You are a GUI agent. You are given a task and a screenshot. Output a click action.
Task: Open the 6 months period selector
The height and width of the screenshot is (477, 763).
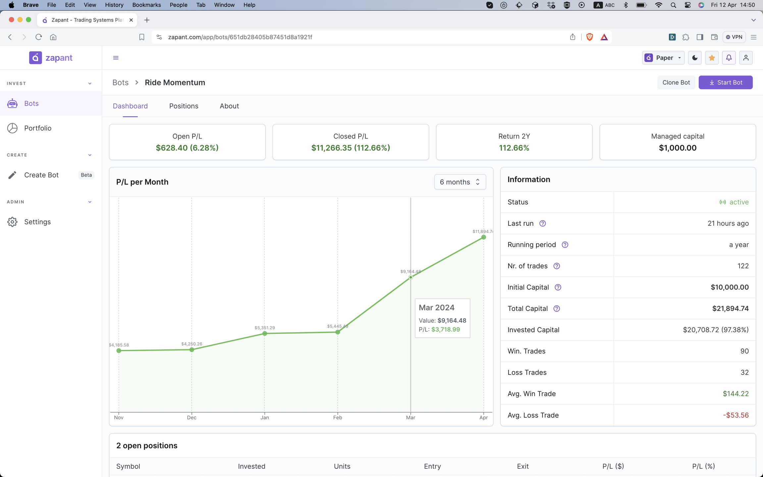tap(460, 182)
